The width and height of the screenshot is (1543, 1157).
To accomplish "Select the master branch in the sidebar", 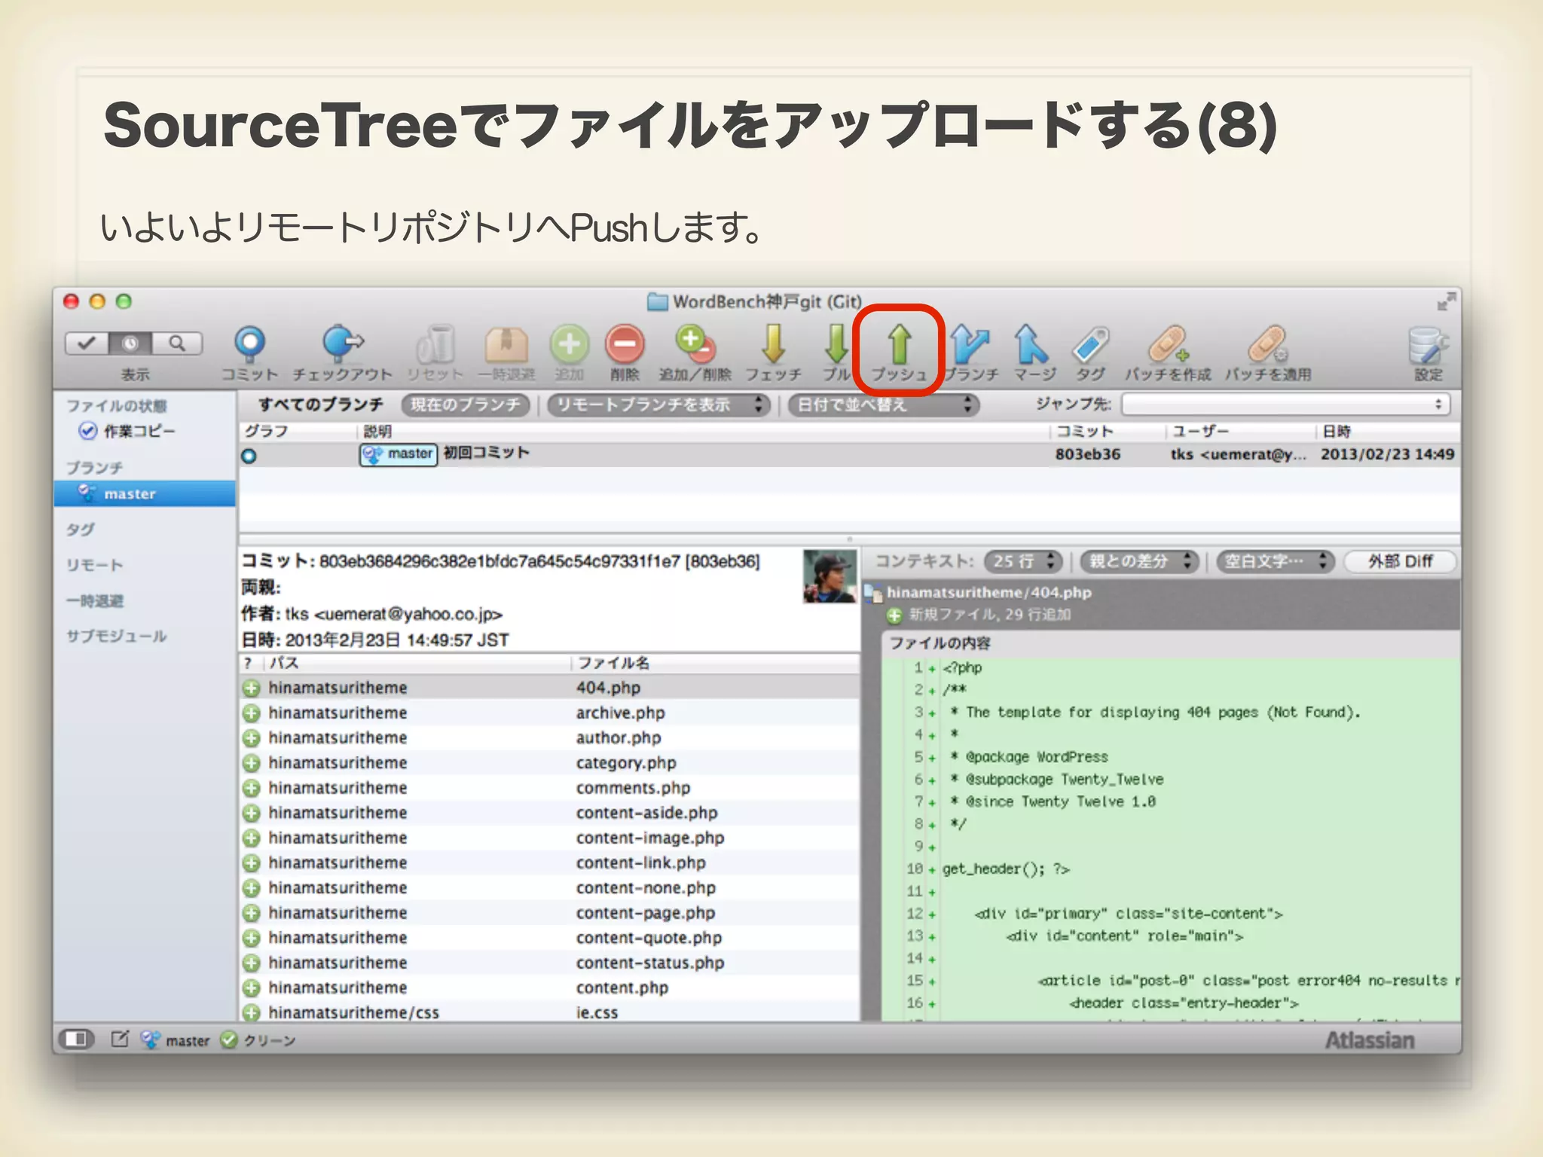I will coord(130,494).
